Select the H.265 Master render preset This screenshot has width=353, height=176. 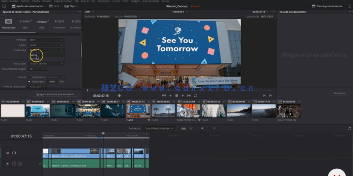coord(76,24)
